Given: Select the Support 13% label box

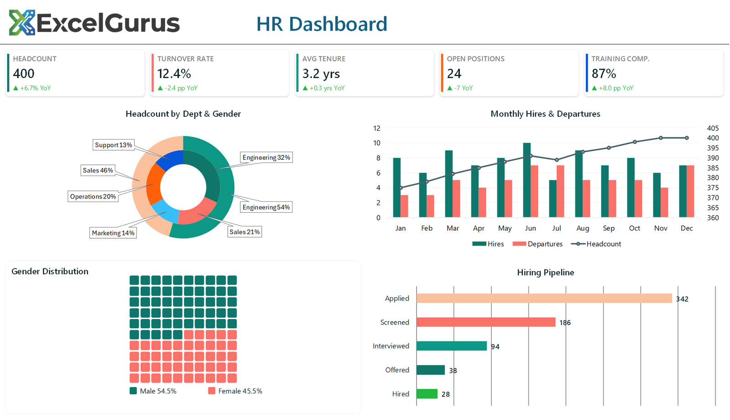Looking at the screenshot, I should (x=114, y=145).
